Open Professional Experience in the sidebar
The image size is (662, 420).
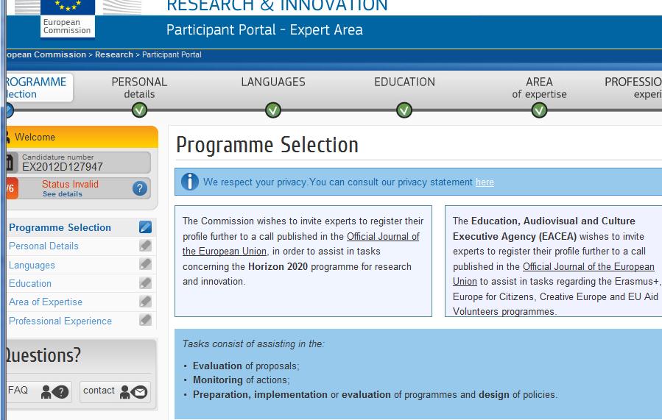pyautogui.click(x=60, y=321)
